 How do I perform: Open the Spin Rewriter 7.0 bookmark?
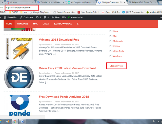tap(89, 12)
